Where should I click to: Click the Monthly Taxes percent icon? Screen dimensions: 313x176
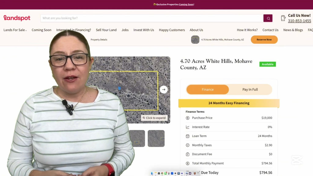[x=188, y=145]
